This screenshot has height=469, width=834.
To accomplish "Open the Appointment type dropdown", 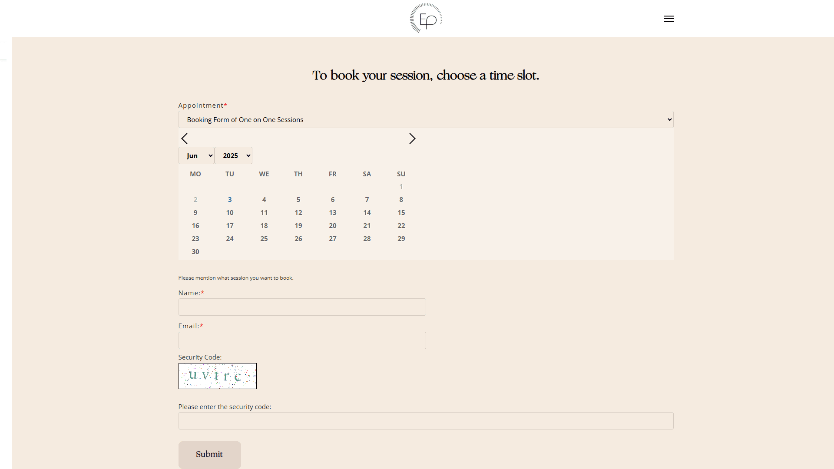I will pyautogui.click(x=426, y=119).
